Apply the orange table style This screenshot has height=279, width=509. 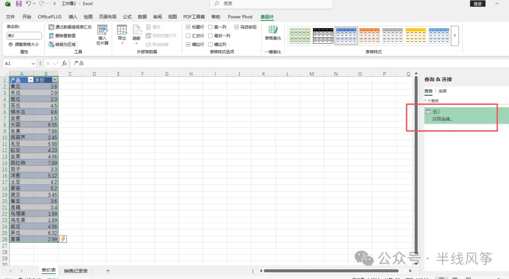(369, 36)
